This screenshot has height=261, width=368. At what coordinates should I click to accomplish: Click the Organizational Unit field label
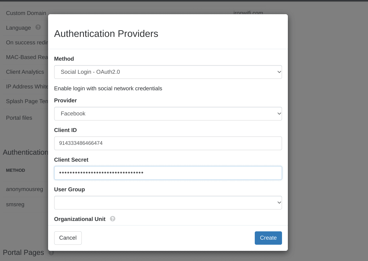click(x=80, y=219)
